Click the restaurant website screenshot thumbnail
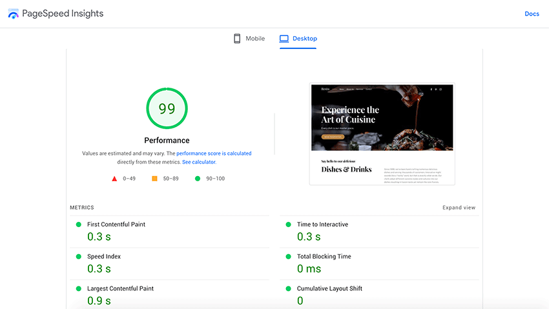This screenshot has height=309, width=549. (x=382, y=134)
